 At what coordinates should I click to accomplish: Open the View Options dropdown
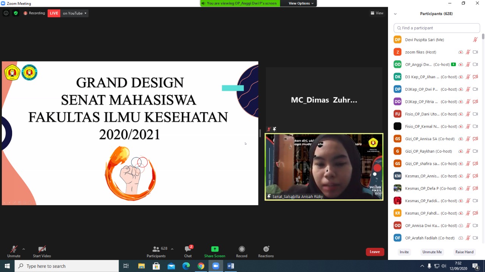point(301,3)
